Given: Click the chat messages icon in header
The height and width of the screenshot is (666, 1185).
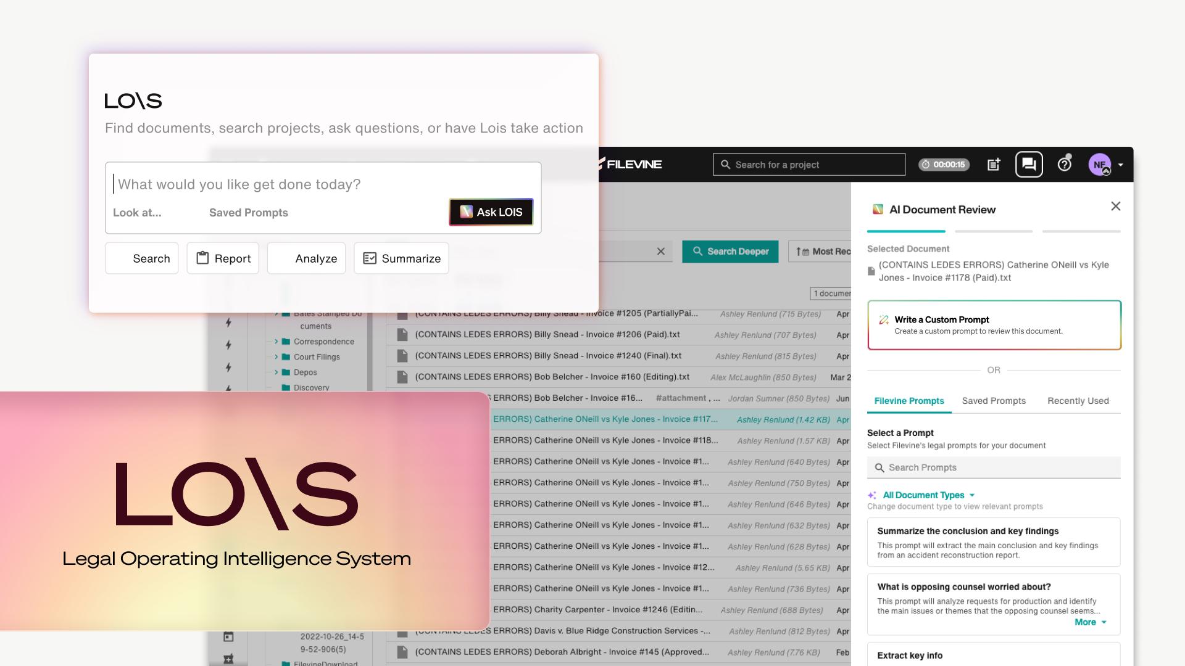Looking at the screenshot, I should (1028, 165).
